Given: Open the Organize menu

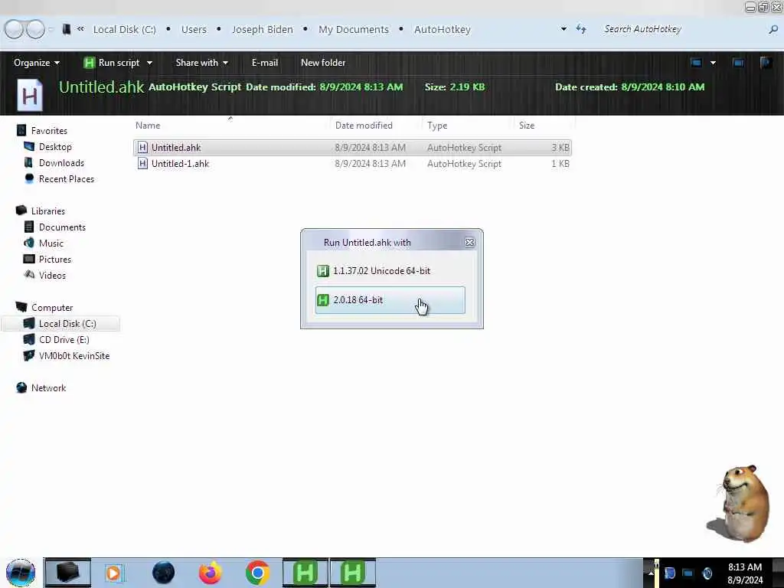Looking at the screenshot, I should [x=37, y=63].
